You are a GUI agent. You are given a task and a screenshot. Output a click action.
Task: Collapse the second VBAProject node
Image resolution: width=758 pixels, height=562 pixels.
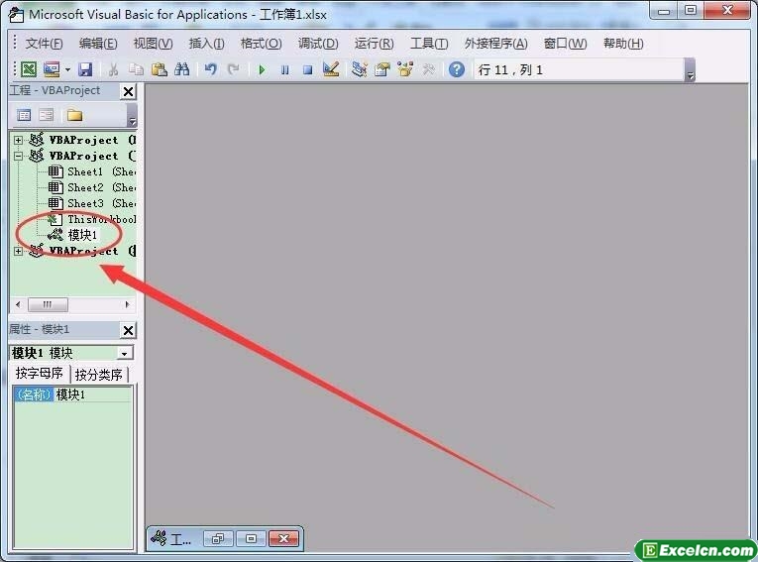pos(19,156)
